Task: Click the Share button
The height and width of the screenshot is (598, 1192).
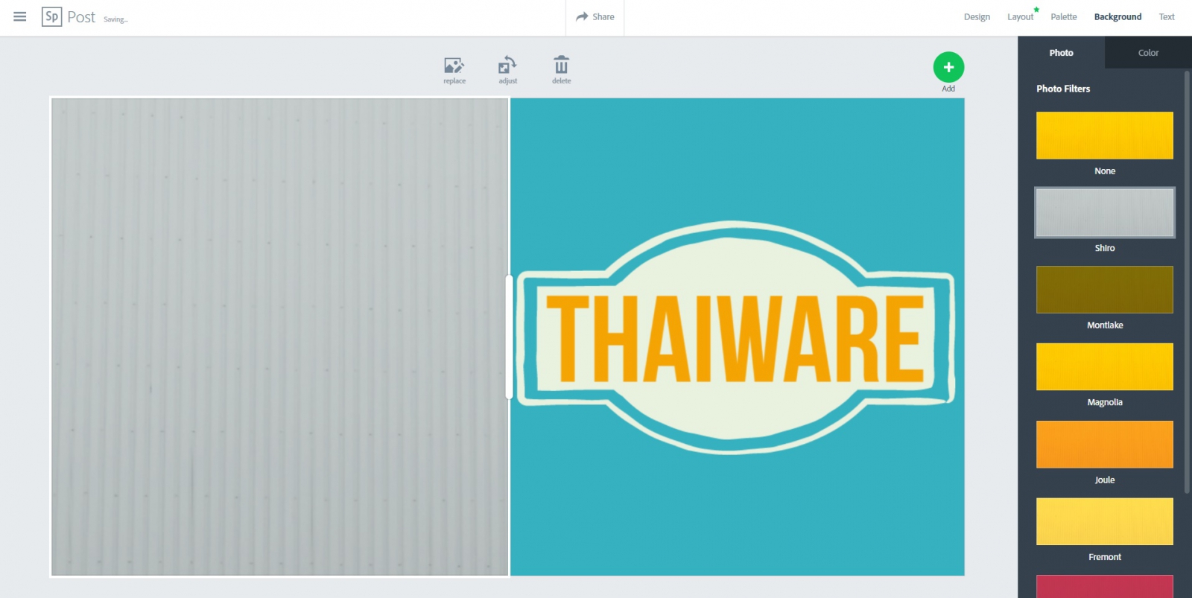Action: point(595,16)
